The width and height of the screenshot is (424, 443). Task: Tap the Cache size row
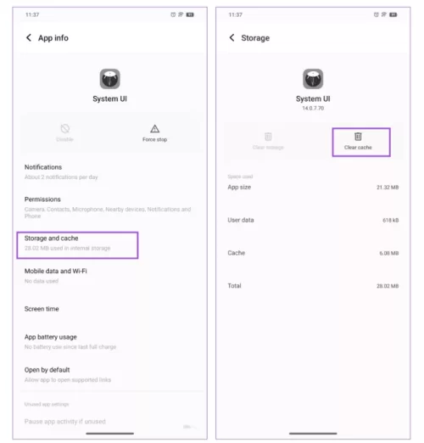tap(313, 253)
